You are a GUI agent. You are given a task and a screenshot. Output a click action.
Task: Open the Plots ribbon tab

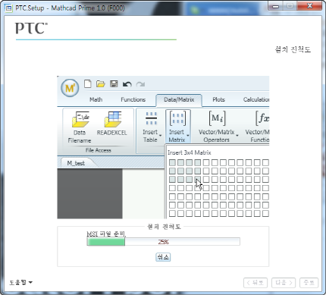(218, 99)
